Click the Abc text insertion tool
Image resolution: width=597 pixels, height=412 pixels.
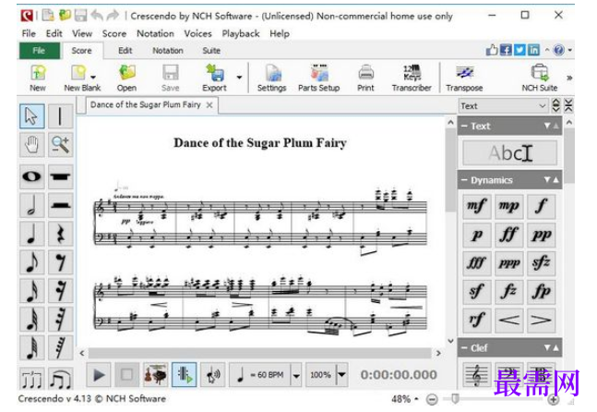pos(509,152)
